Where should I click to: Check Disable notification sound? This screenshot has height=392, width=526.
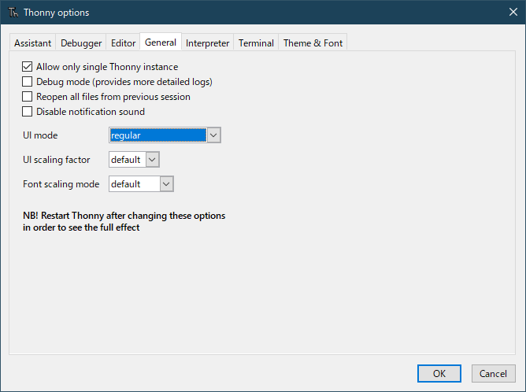pos(28,111)
